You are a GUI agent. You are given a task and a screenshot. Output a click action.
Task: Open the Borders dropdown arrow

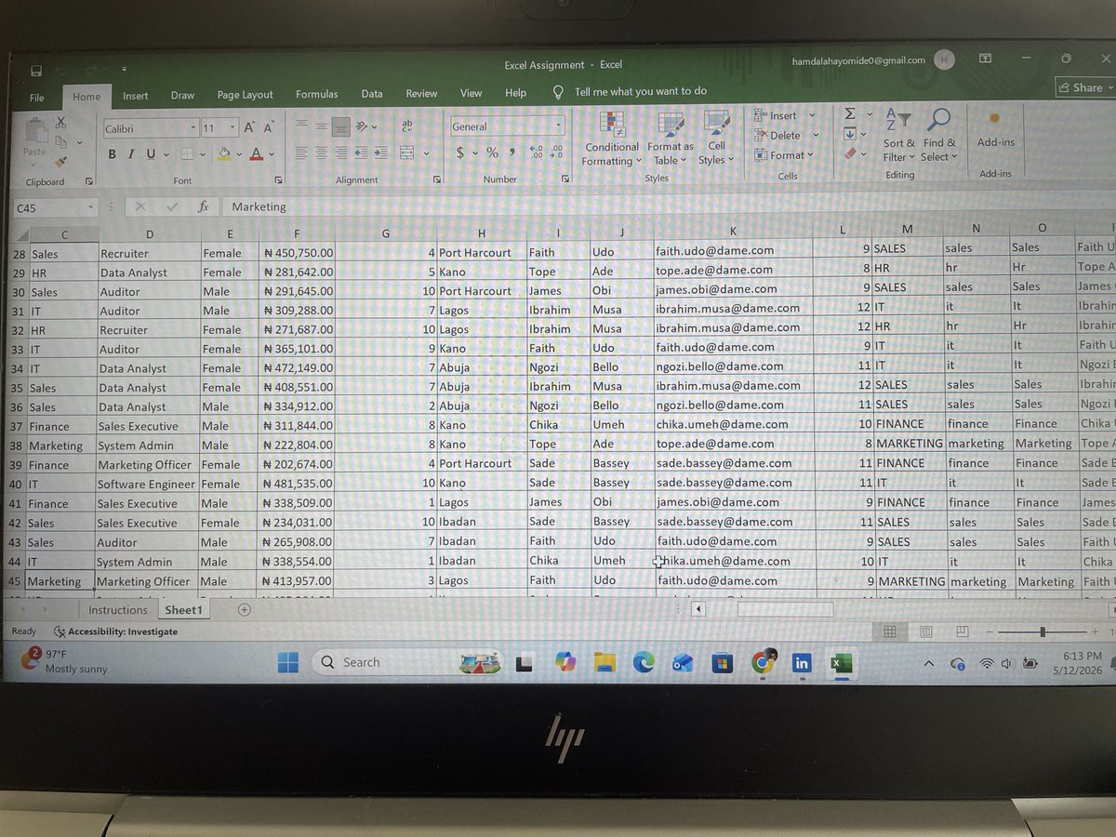(204, 153)
